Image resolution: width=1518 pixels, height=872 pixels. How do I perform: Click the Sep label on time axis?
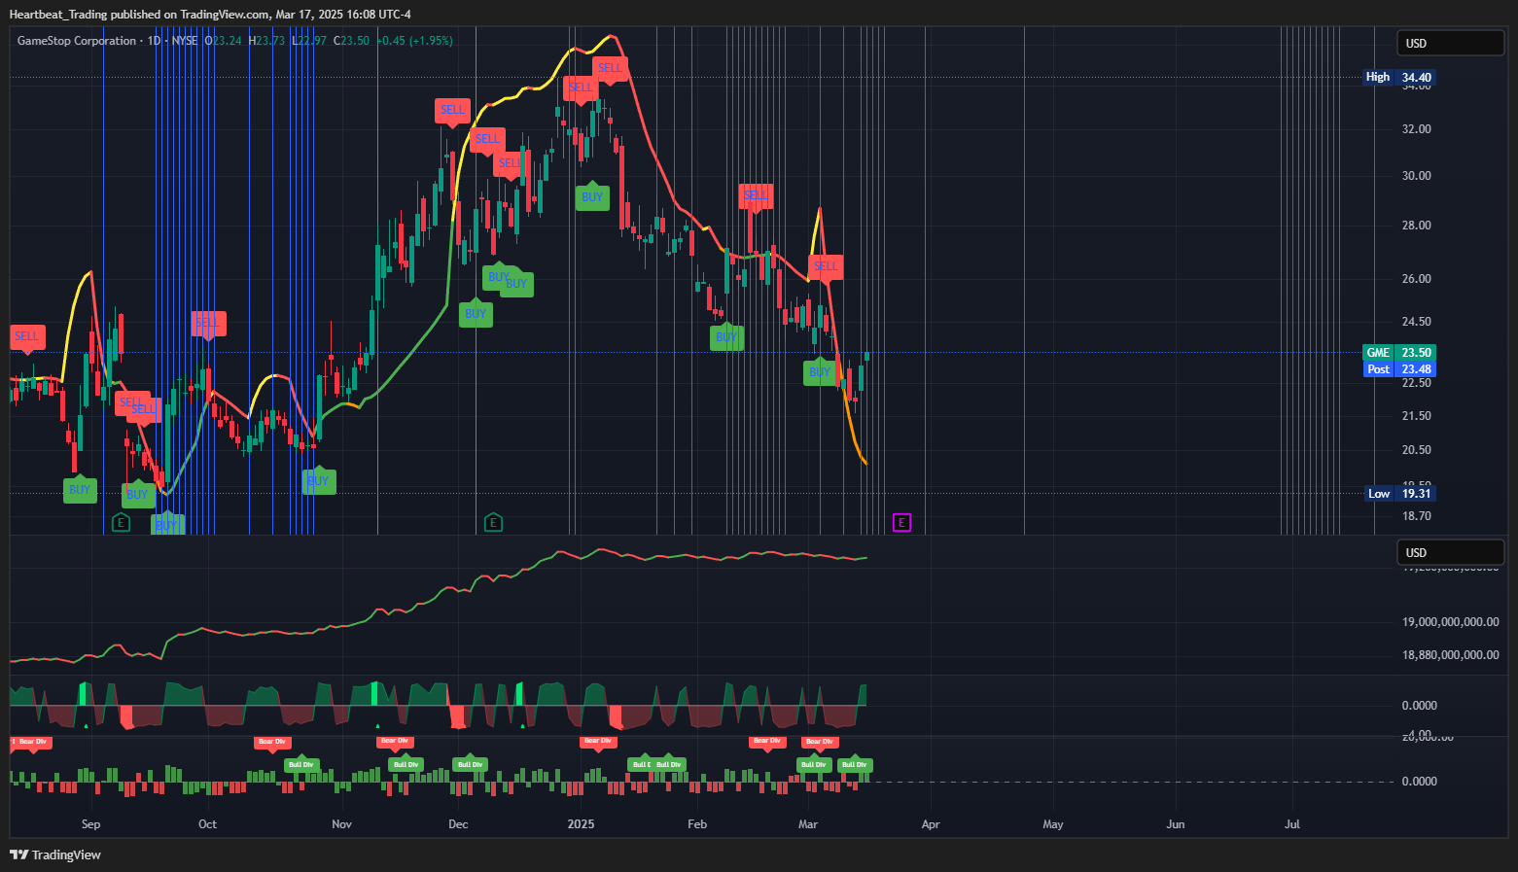click(x=90, y=824)
